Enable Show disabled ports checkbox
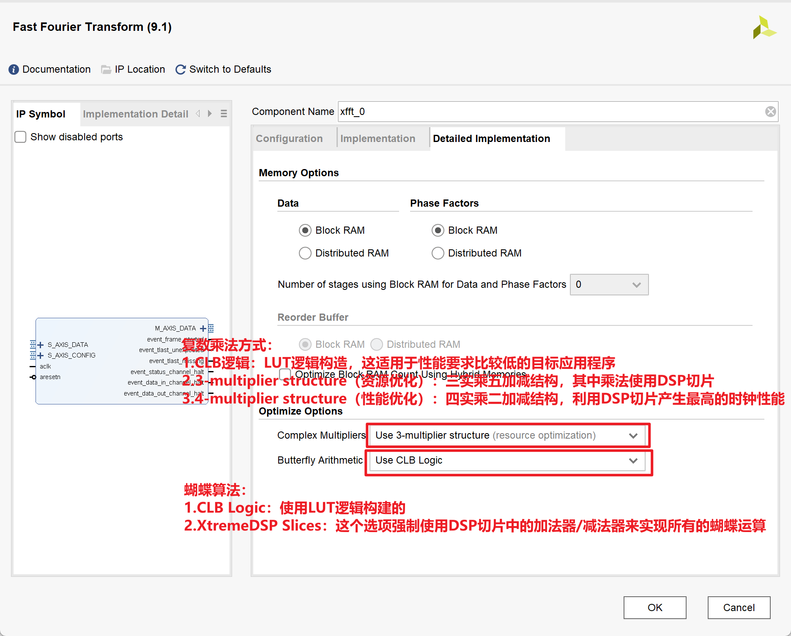This screenshot has width=791, height=636. click(x=20, y=137)
